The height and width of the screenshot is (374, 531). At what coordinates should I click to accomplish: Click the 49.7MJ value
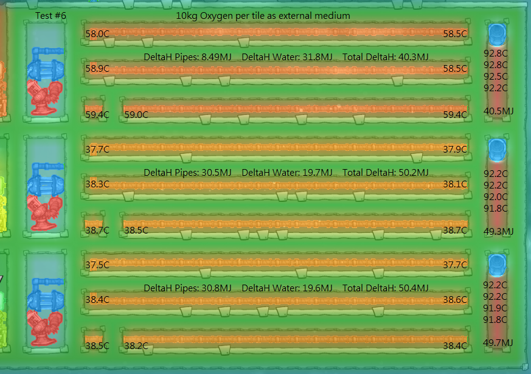tap(498, 343)
